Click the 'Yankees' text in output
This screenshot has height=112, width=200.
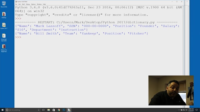pyautogui.click(x=89, y=34)
